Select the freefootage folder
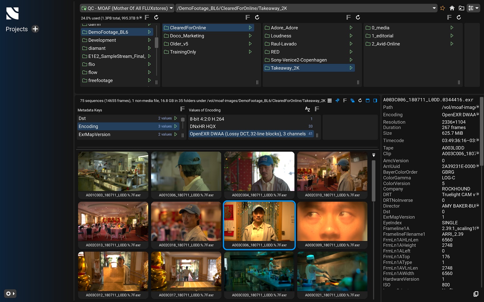This screenshot has width=484, height=302. [117, 81]
